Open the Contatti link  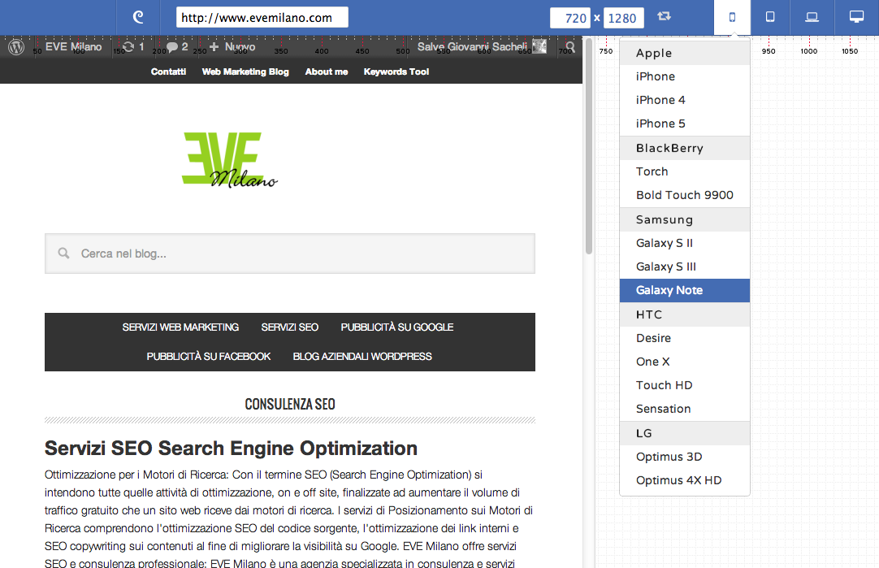pyautogui.click(x=168, y=72)
